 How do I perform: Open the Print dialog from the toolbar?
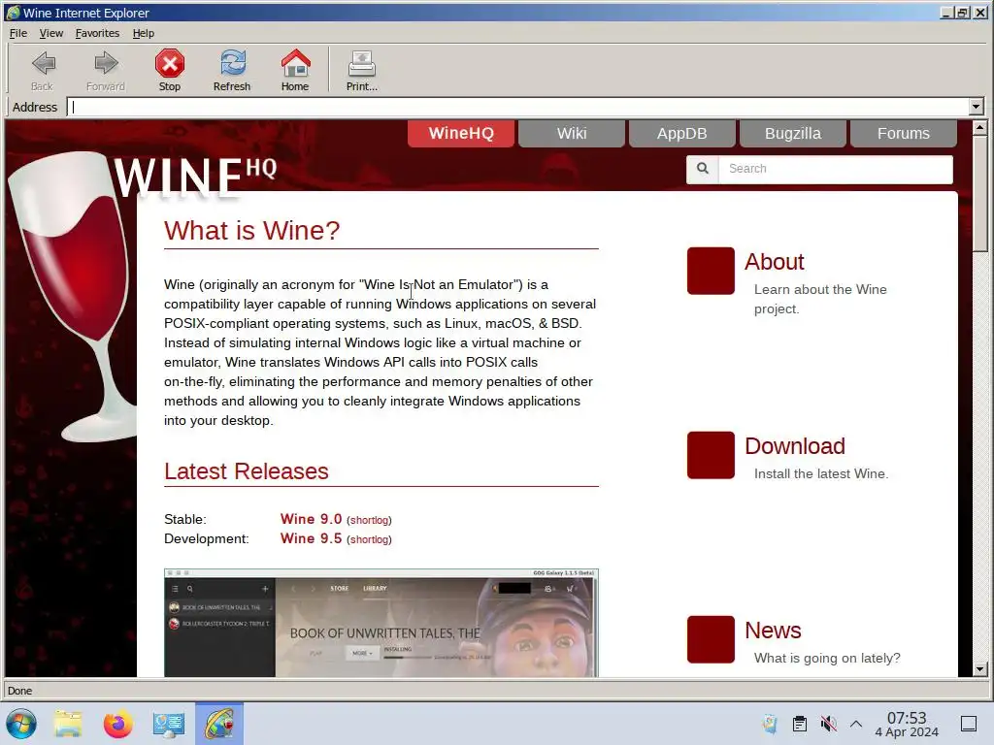point(361,63)
